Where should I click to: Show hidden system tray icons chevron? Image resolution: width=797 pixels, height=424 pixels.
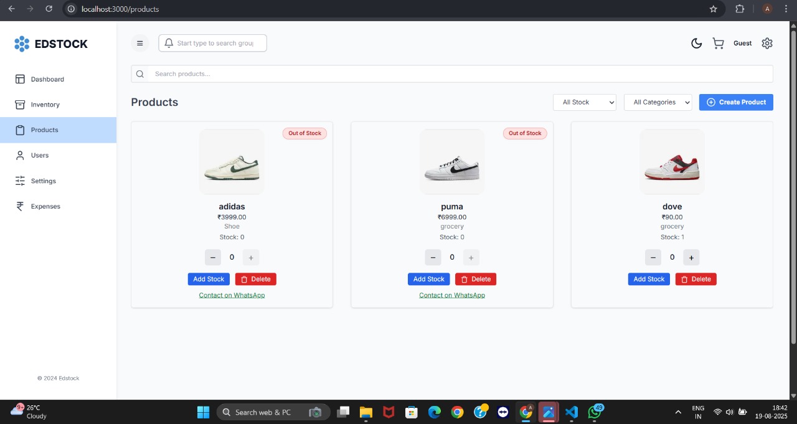tap(678, 412)
